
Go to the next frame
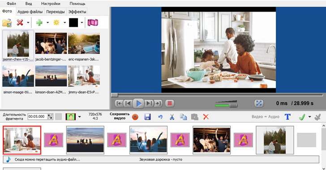coord(149,103)
